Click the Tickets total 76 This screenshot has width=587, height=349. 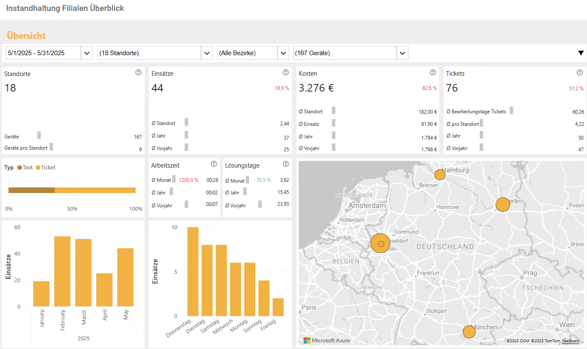pyautogui.click(x=452, y=88)
